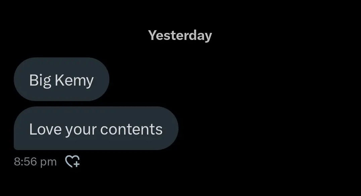This screenshot has width=361, height=196.
Task: Click the '8:56' digits in the timestamp
Action: 25,161
